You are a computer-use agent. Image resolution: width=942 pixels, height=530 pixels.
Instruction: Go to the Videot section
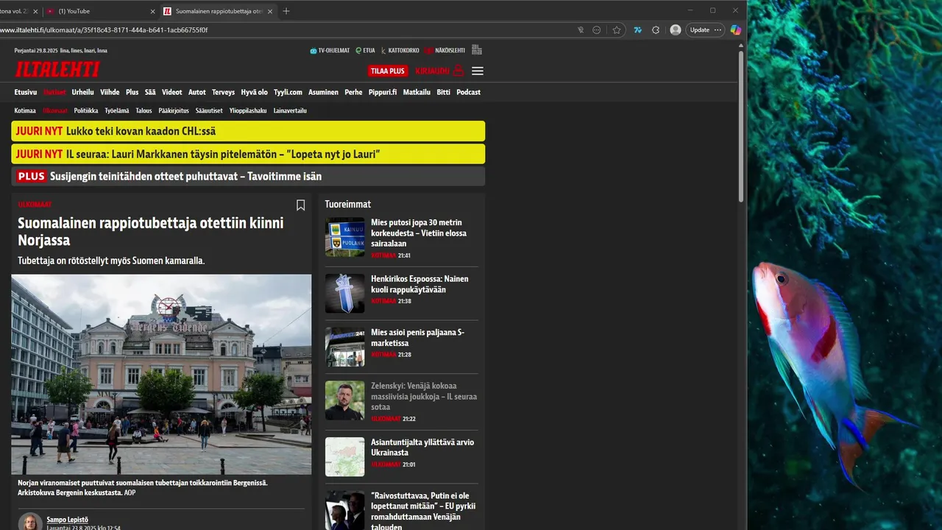pos(171,92)
